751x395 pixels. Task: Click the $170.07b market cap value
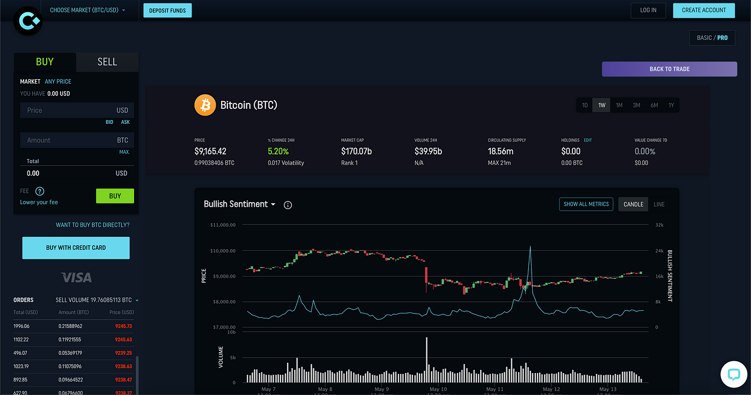(357, 152)
